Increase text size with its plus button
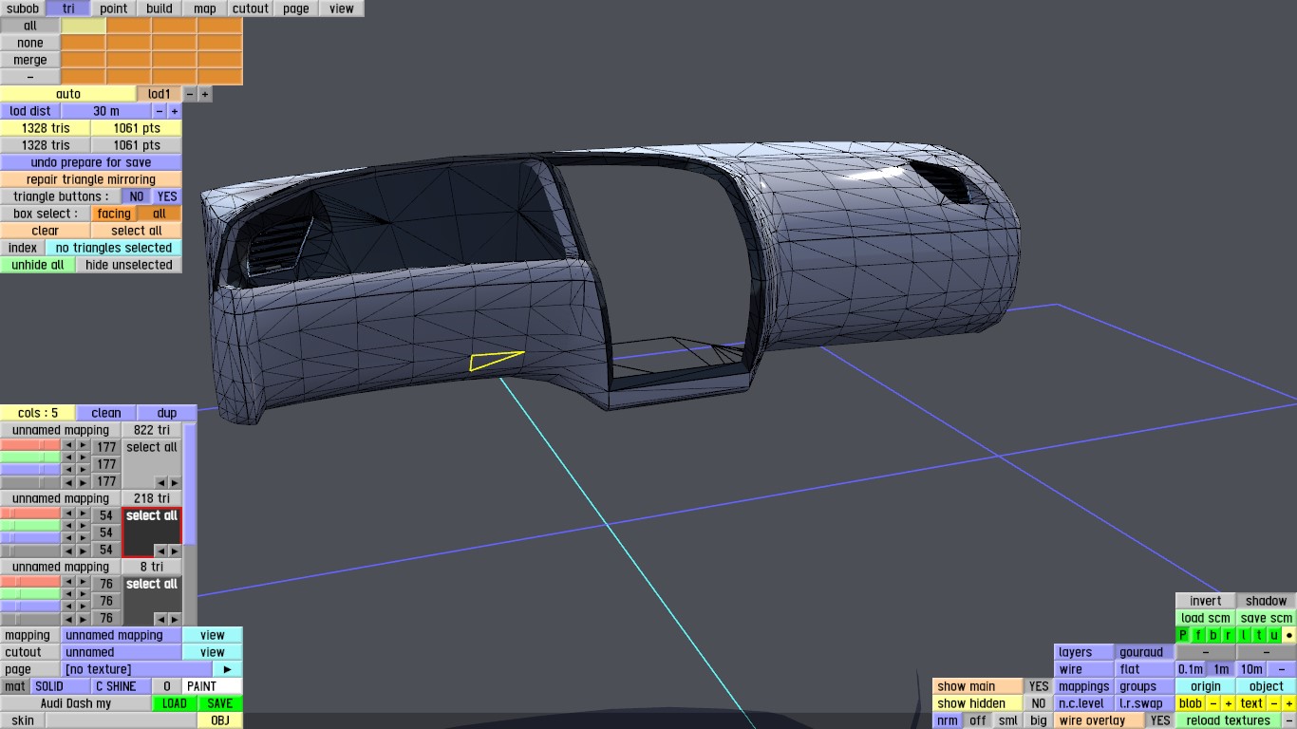This screenshot has width=1297, height=729. click(x=1288, y=703)
